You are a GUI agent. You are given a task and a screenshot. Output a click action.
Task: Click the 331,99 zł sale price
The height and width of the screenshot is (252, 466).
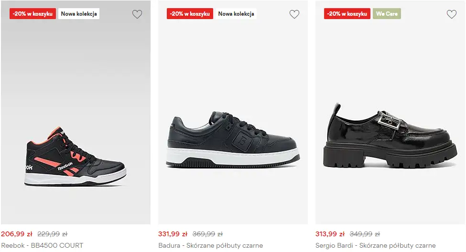(173, 234)
